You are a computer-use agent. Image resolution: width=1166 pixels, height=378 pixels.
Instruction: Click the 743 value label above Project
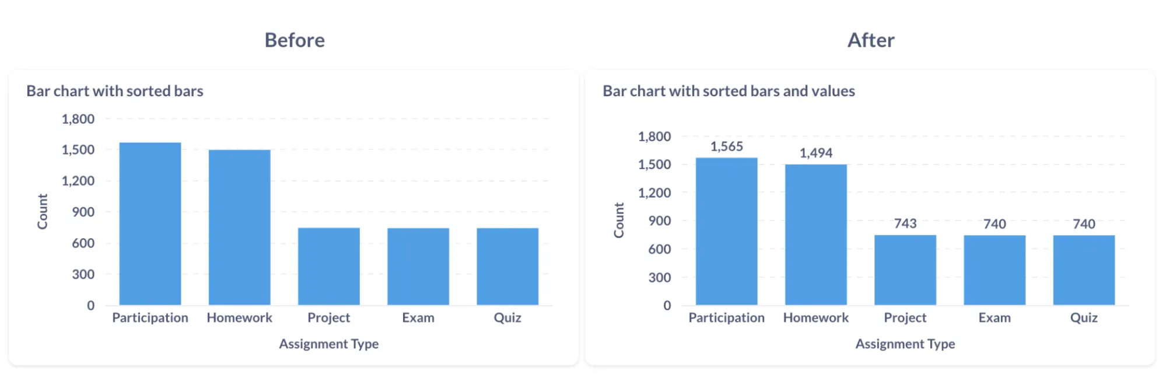click(x=905, y=223)
